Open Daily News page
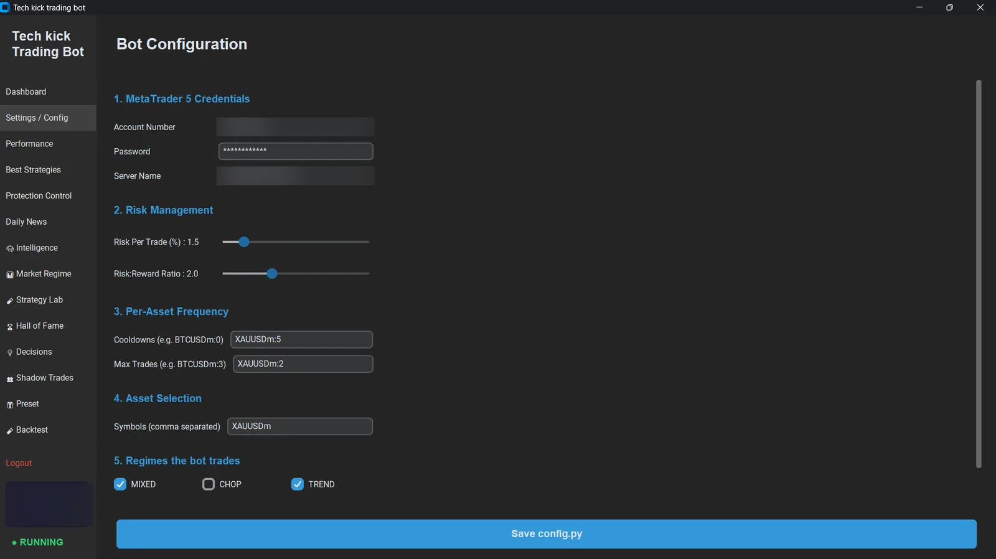 (x=48, y=222)
